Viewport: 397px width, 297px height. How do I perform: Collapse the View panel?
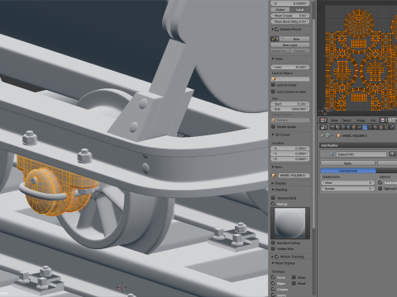coord(273,59)
